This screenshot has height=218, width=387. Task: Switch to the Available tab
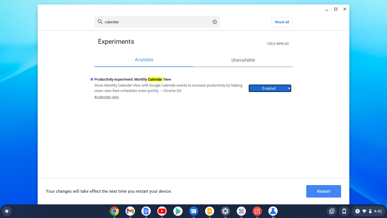tap(144, 60)
